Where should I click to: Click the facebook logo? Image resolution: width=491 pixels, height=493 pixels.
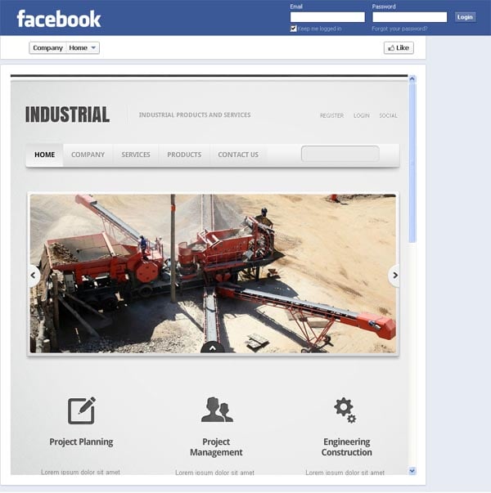pos(59,19)
